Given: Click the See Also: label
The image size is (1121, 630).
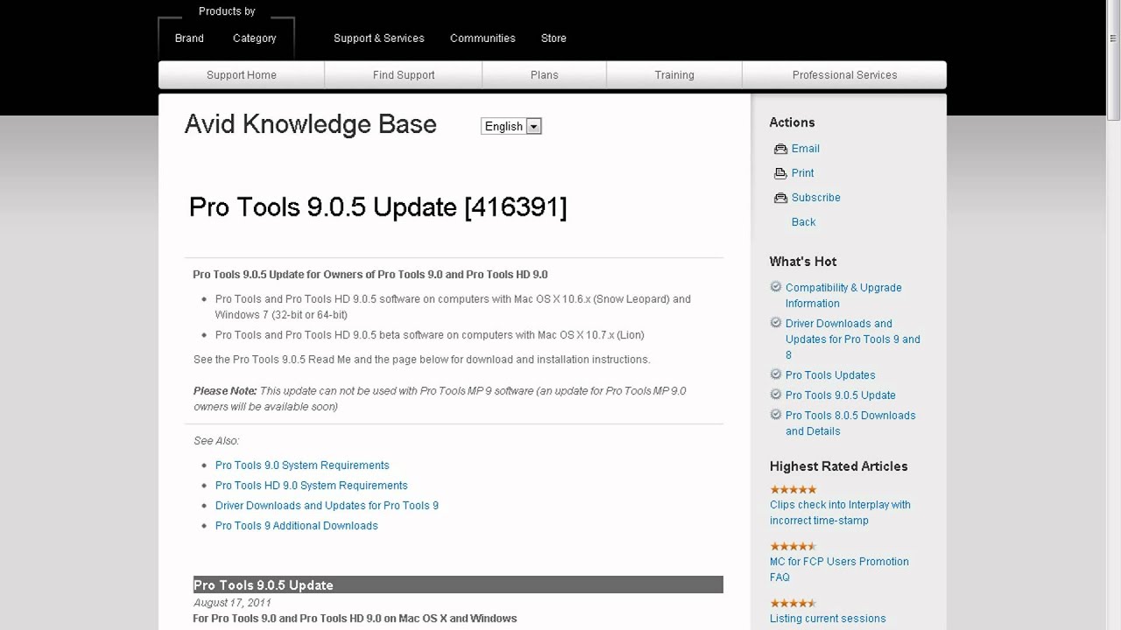Looking at the screenshot, I should click(x=216, y=441).
